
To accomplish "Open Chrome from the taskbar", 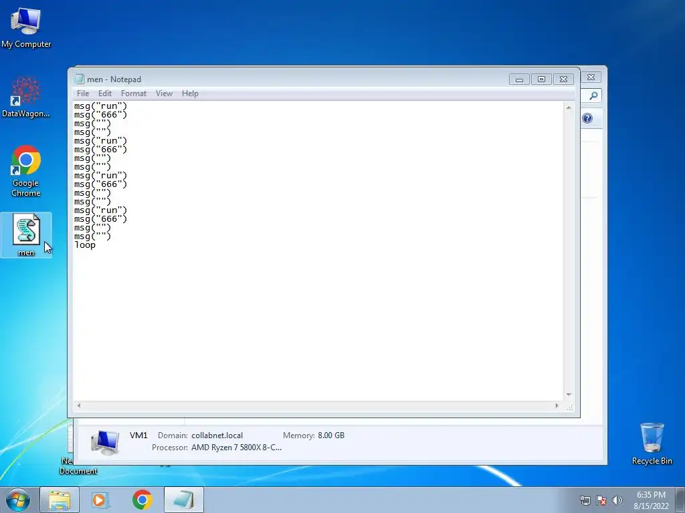I will (142, 500).
